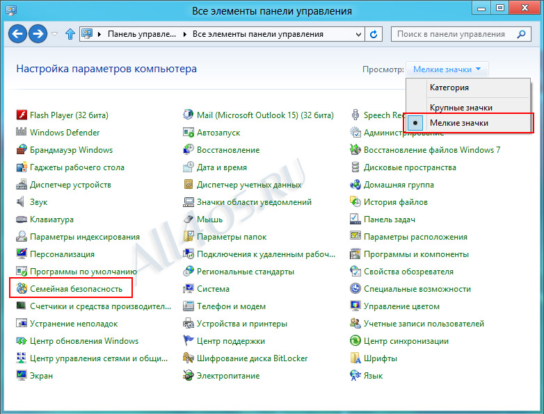Image resolution: width=544 pixels, height=414 pixels.
Task: Open Центр управления сетями и общи… link
Action: point(99,358)
